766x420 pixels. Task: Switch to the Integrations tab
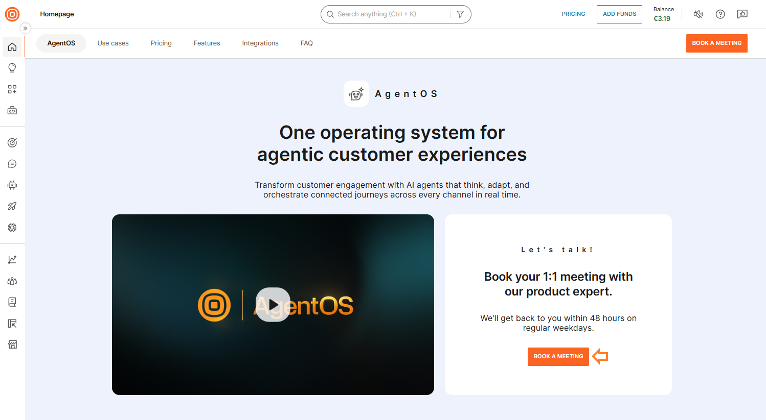[x=260, y=43]
